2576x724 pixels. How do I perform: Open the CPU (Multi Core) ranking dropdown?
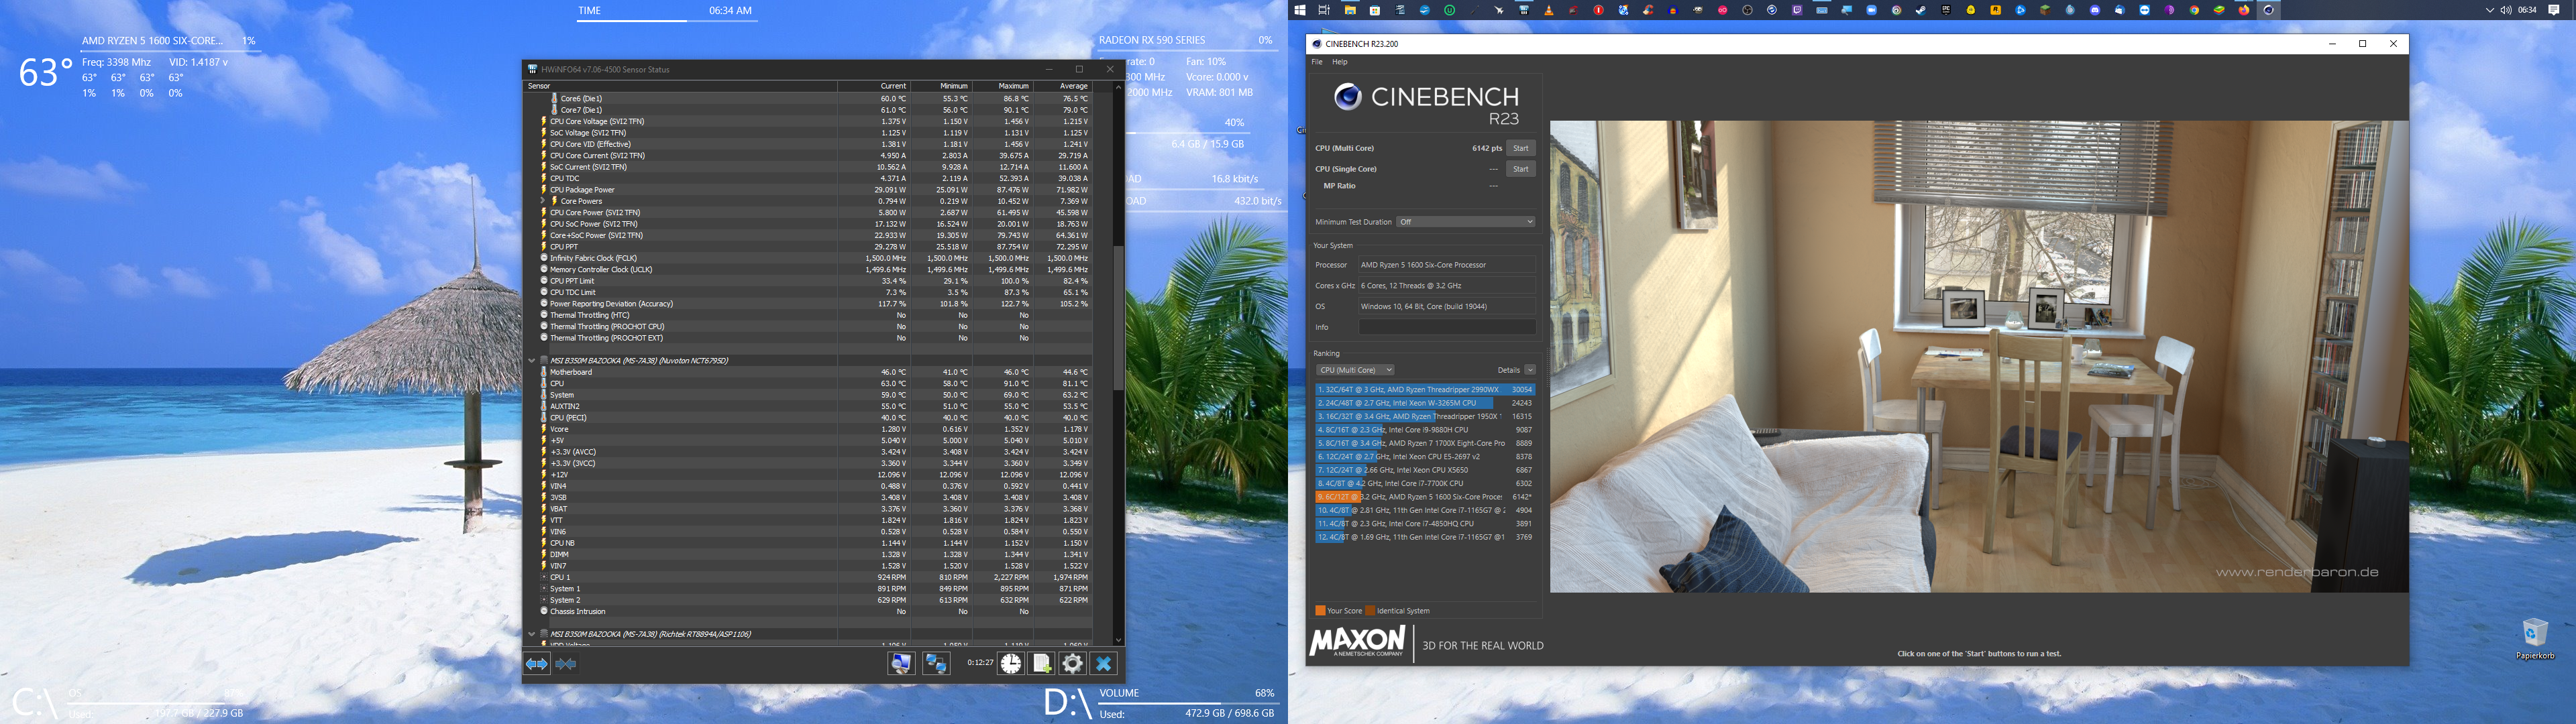pyautogui.click(x=1355, y=370)
